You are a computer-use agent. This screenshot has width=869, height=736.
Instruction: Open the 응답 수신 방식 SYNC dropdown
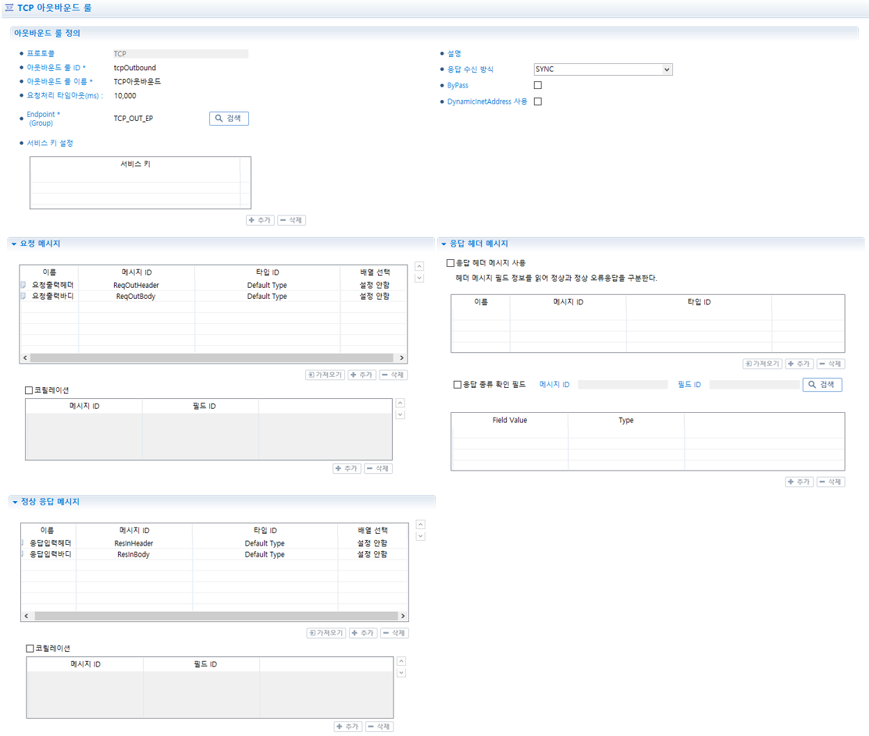click(603, 69)
